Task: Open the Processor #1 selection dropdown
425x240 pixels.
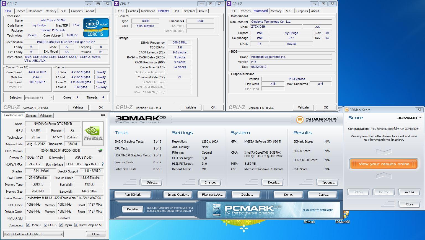Action: (39, 97)
